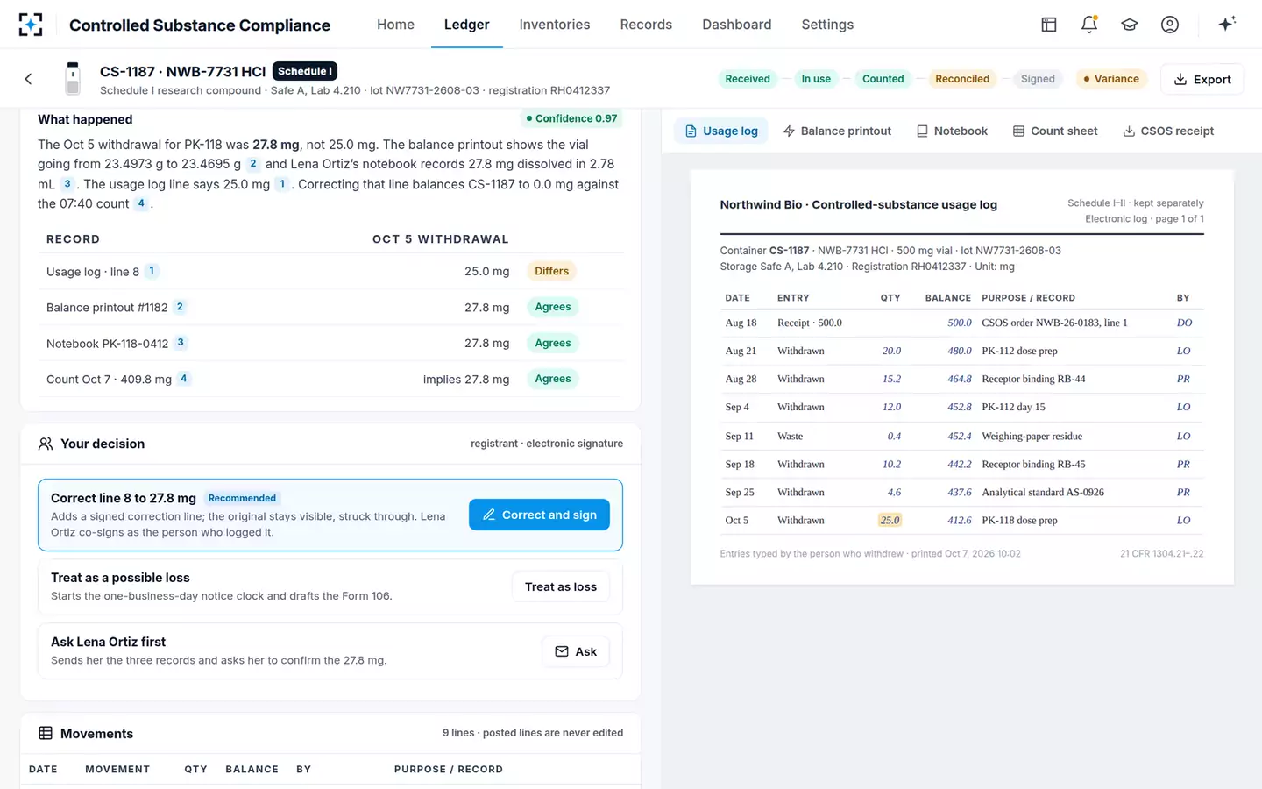
Task: Click the Schedule I badge
Action: pos(305,71)
